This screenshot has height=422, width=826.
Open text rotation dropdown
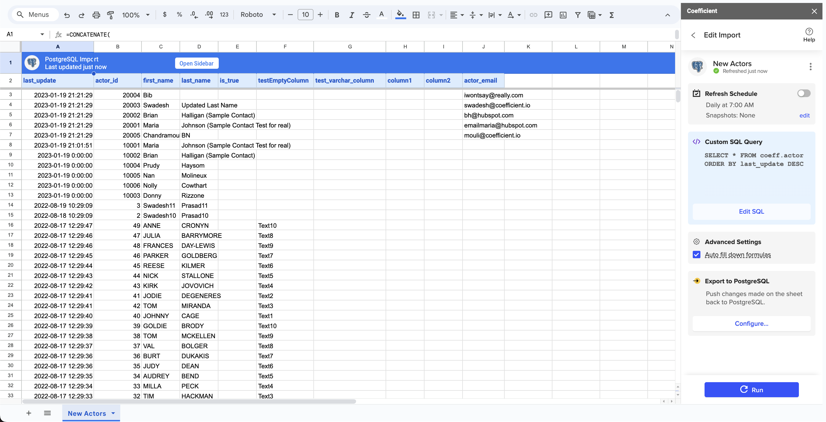[x=514, y=15]
